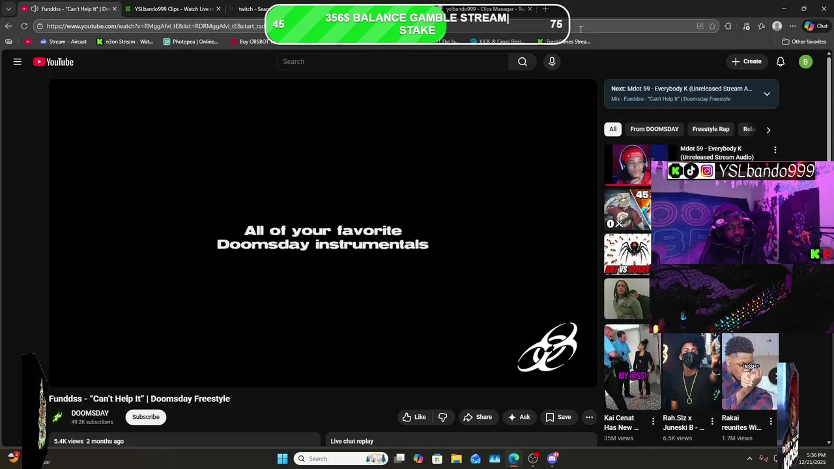Show hidden system tray icons

click(x=749, y=459)
